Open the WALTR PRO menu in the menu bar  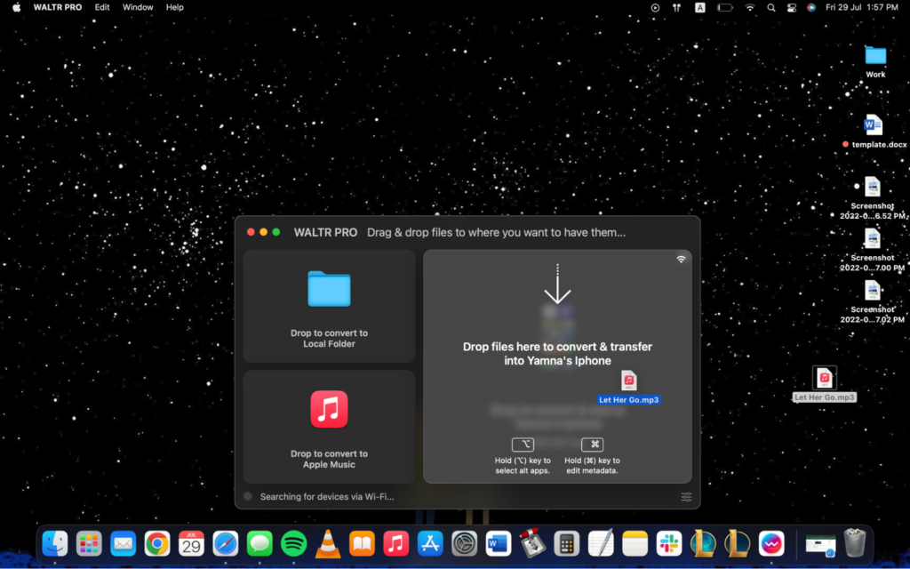click(58, 7)
